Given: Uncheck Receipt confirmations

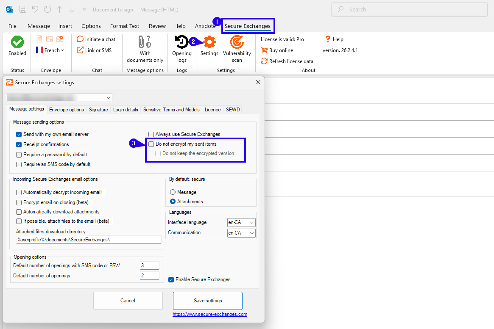Looking at the screenshot, I should tap(19, 145).
